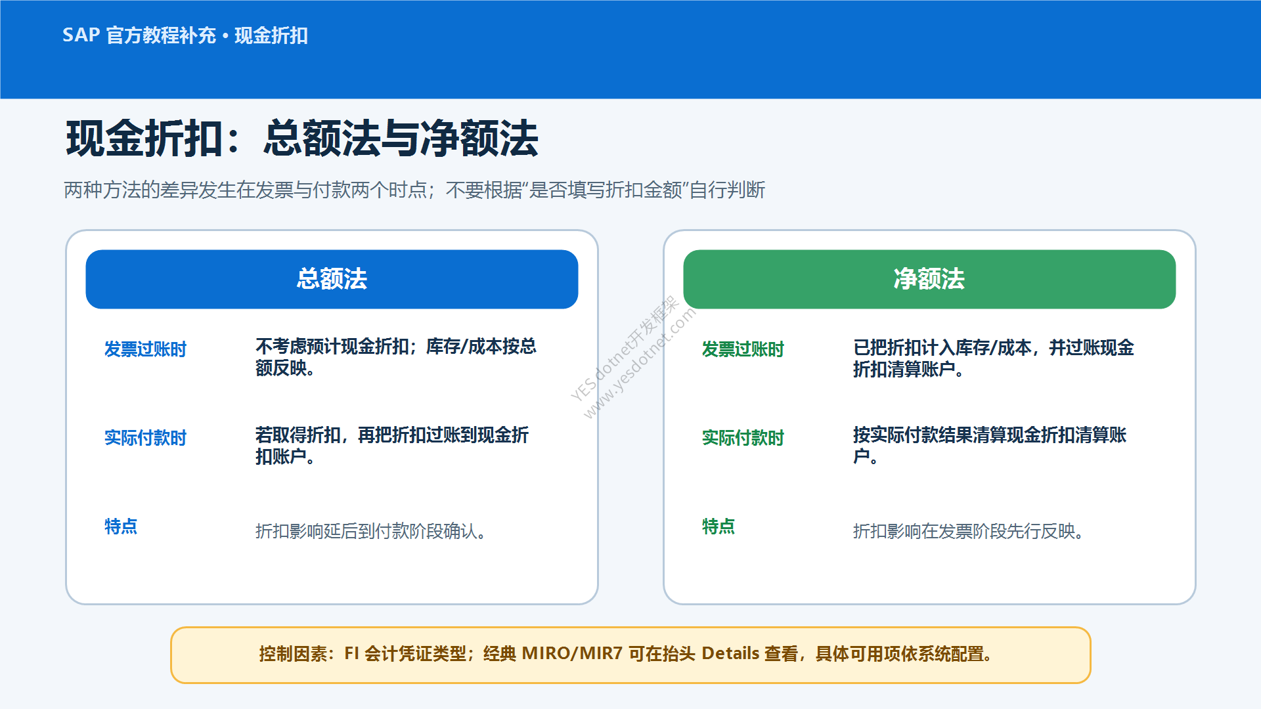1261x709 pixels.
Task: Click the green '净额法' header banner
Action: [x=929, y=279]
